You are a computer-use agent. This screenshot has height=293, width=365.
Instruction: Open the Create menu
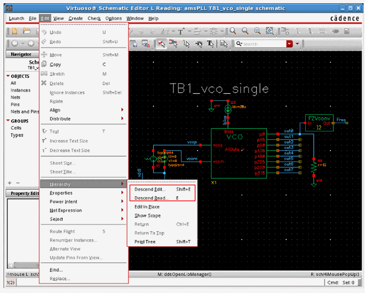click(x=76, y=18)
